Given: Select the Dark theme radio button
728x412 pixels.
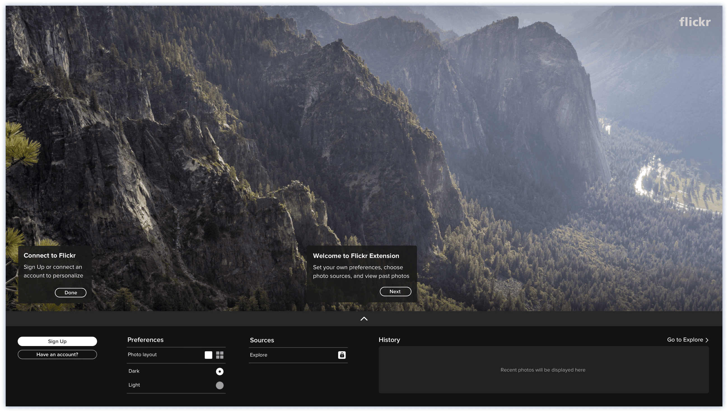Looking at the screenshot, I should coord(220,371).
